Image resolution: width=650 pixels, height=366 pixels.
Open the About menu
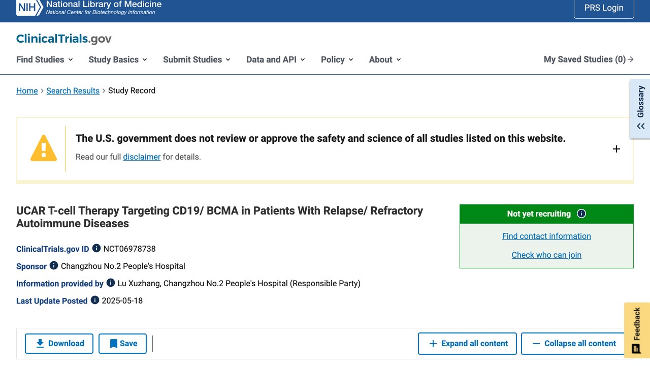(x=385, y=59)
